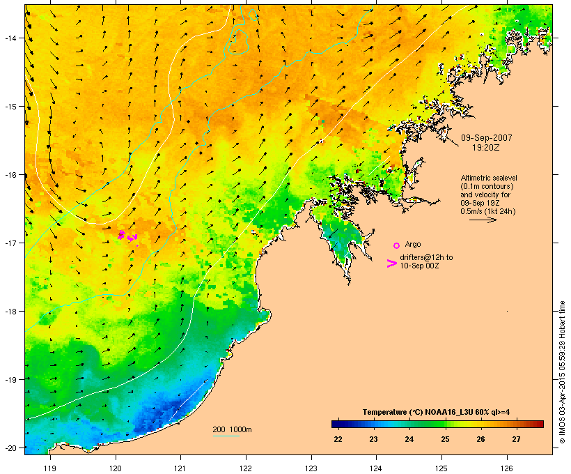Click the 121 longitude axis label
Image resolution: width=571 pixels, height=474 pixels.
(x=180, y=468)
